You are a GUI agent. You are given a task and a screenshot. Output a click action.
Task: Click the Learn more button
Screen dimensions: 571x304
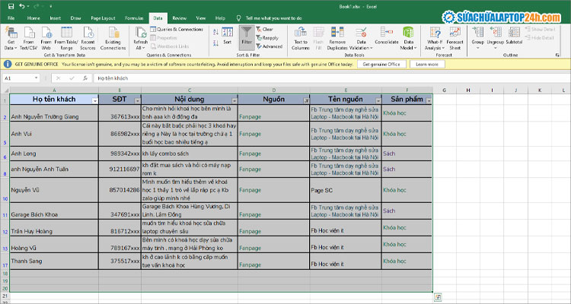pyautogui.click(x=427, y=64)
